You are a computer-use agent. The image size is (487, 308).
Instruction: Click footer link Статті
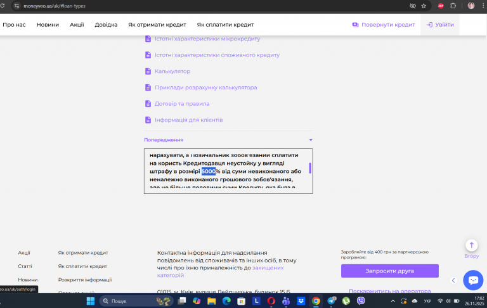pos(25,266)
